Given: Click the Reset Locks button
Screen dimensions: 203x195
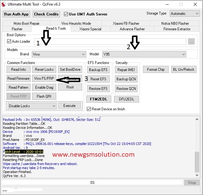Looking at the screenshot, I should click(44, 70).
